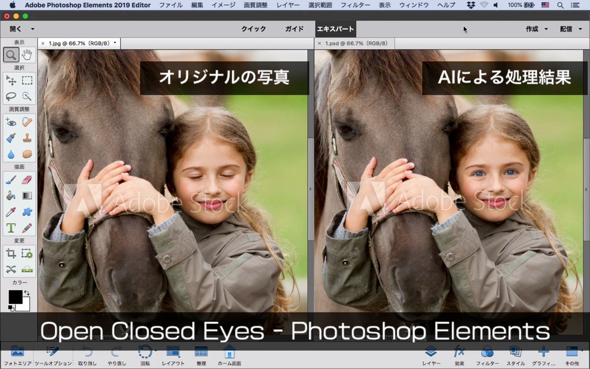
Task: Open the レイヤー menu
Action: click(x=288, y=5)
